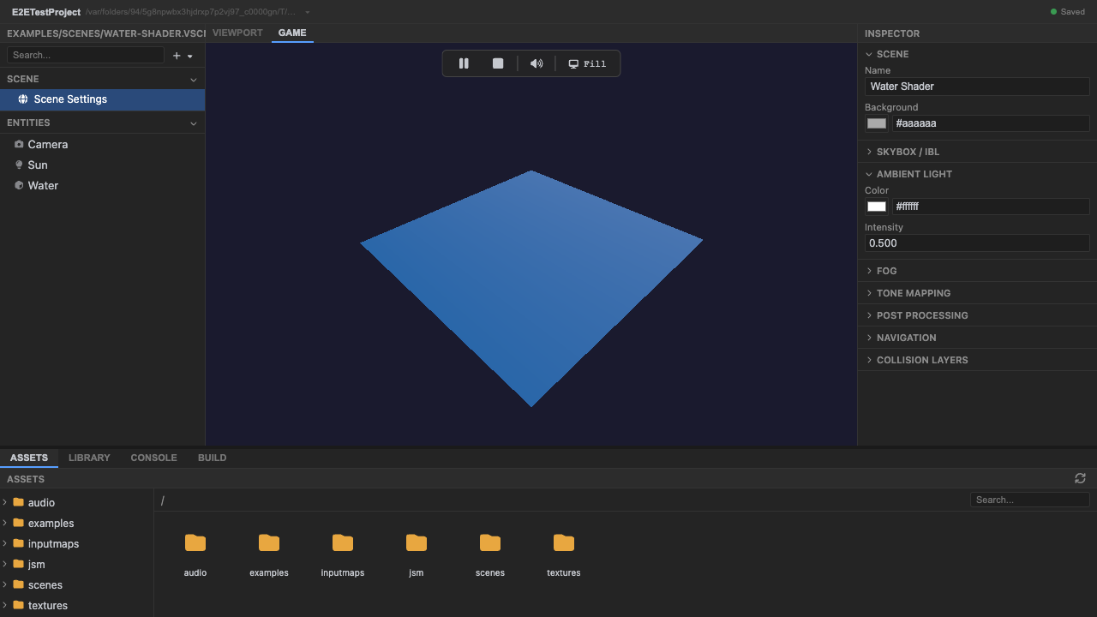Open the BUILD tab
This screenshot has height=617, width=1097.
[x=212, y=458]
